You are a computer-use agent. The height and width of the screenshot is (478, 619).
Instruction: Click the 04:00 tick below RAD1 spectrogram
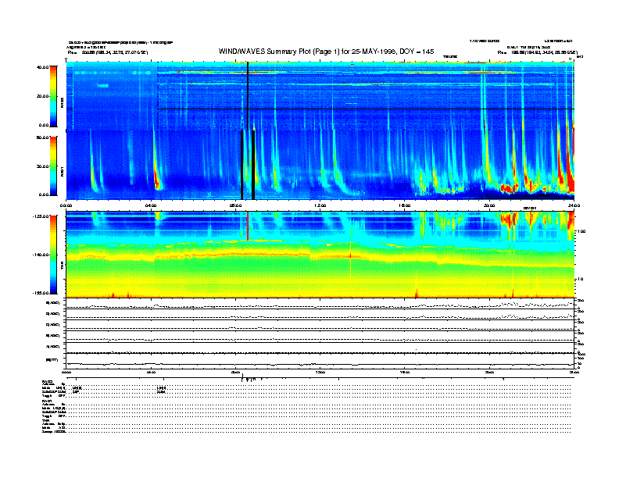(151, 205)
